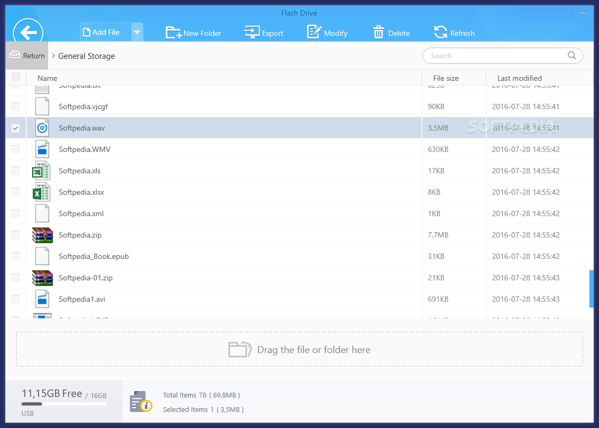Toggle the select-all checkbox in header

pos(16,77)
